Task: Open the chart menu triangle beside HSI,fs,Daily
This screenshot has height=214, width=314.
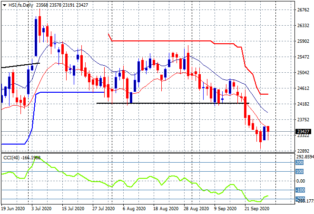Action: tap(4, 5)
